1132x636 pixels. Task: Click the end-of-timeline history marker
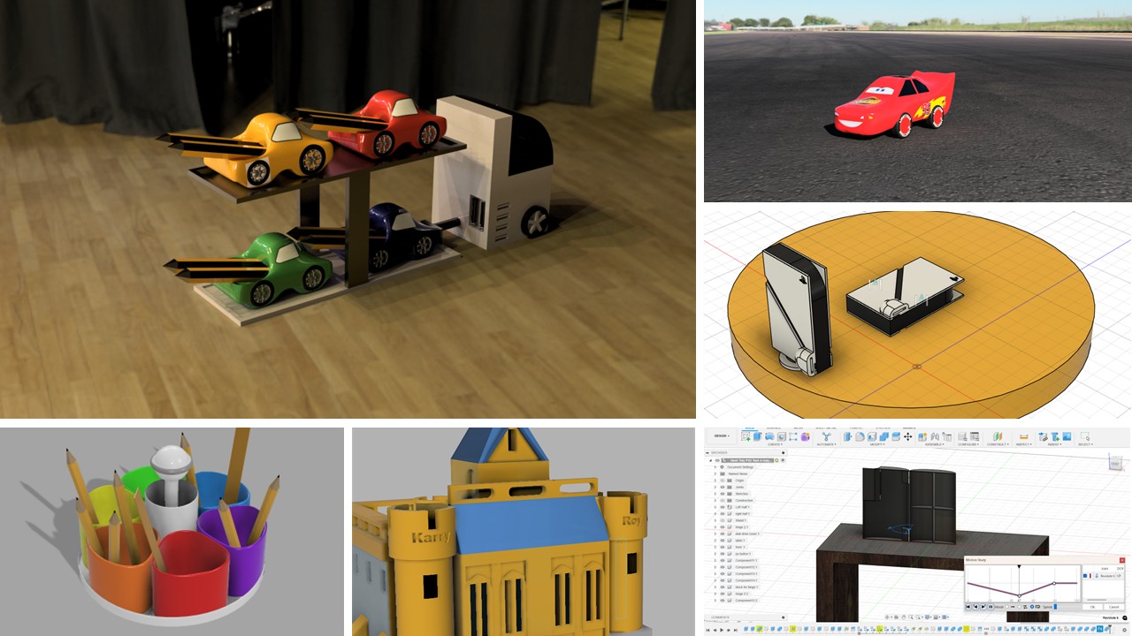pyautogui.click(x=1110, y=627)
